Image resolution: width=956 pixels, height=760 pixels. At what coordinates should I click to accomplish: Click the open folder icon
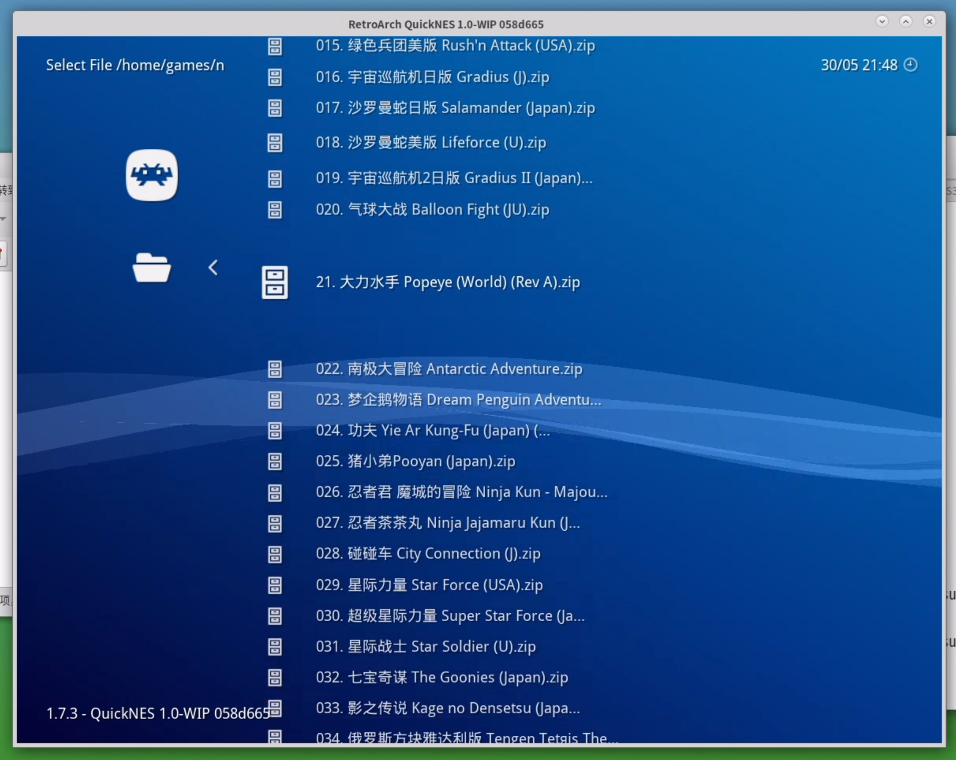click(x=152, y=268)
